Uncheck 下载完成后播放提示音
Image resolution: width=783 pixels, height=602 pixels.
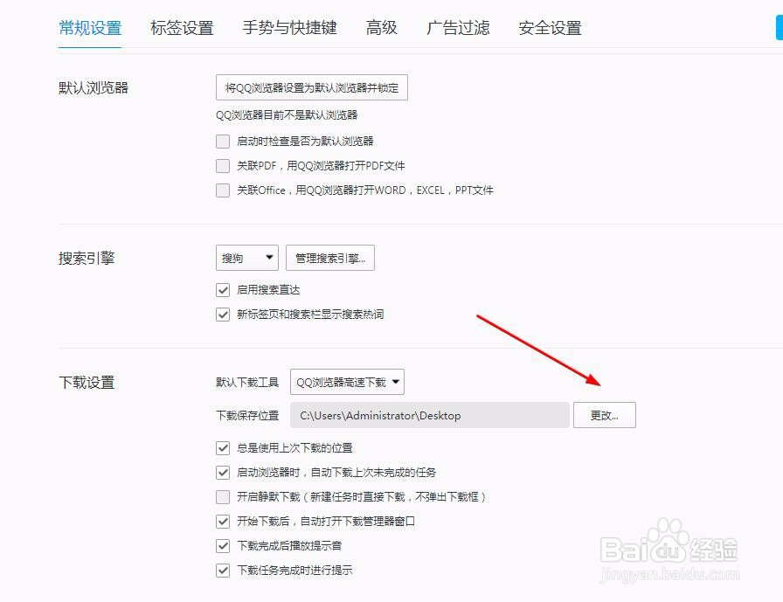click(x=223, y=545)
